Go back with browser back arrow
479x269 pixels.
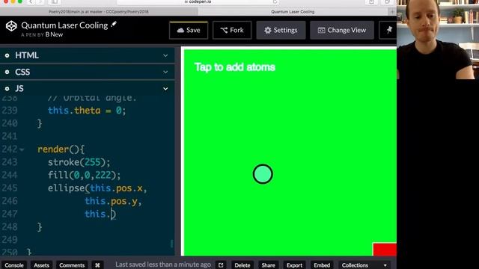point(31,1)
